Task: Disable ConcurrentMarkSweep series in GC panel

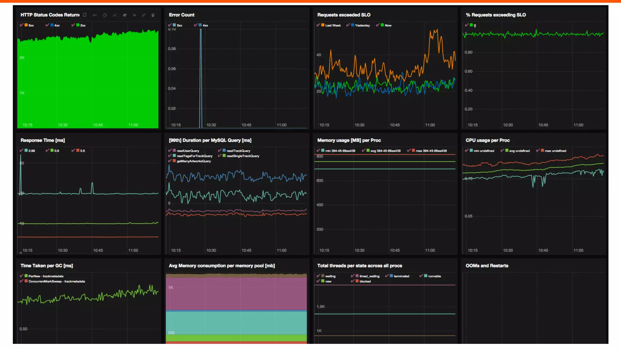Action: (x=22, y=281)
